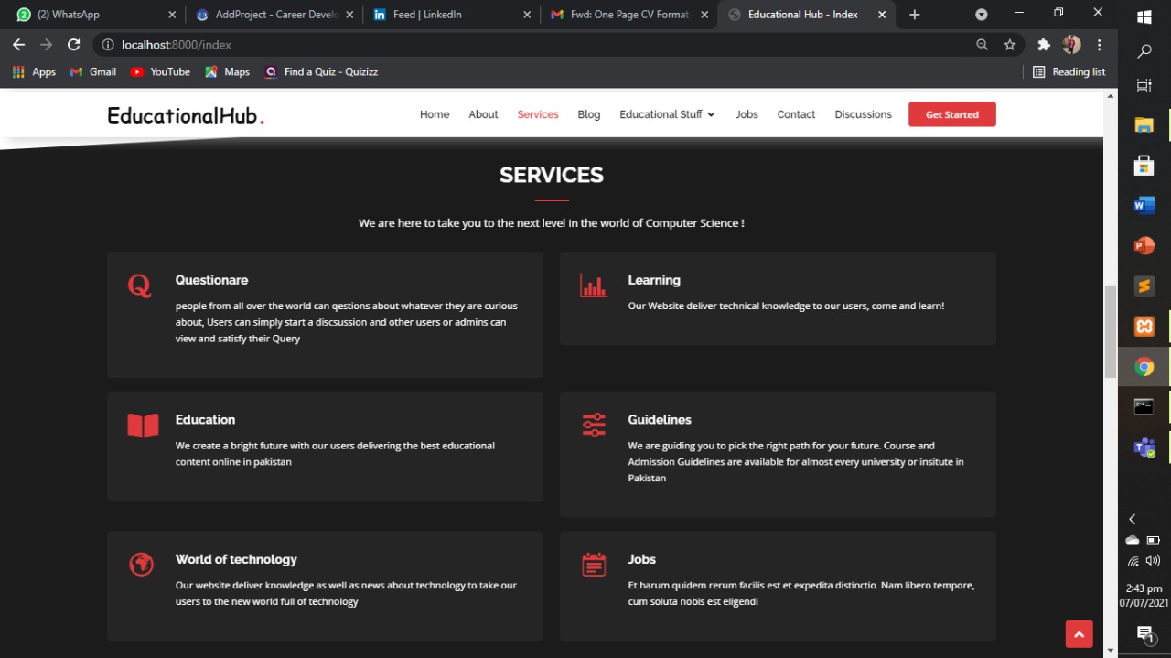
Task: Click the Questionare Q icon
Action: [x=139, y=286]
